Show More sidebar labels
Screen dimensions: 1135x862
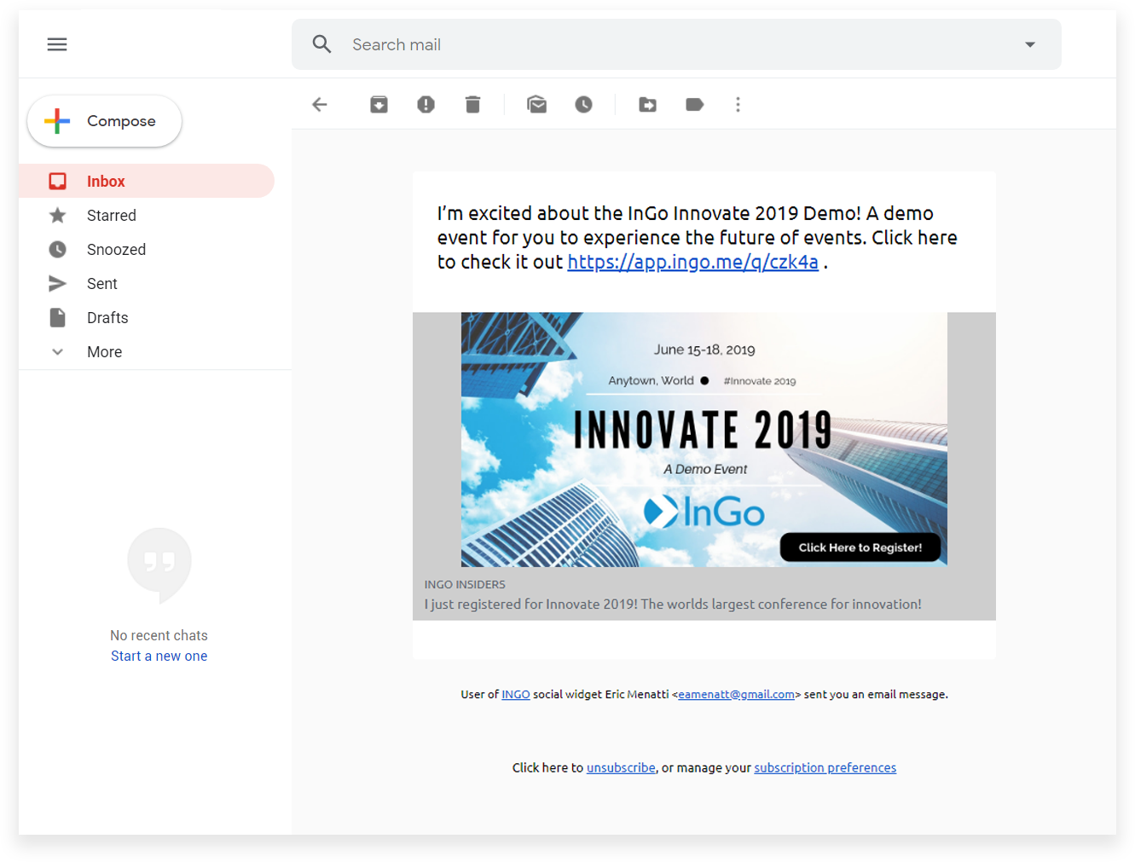(147, 351)
